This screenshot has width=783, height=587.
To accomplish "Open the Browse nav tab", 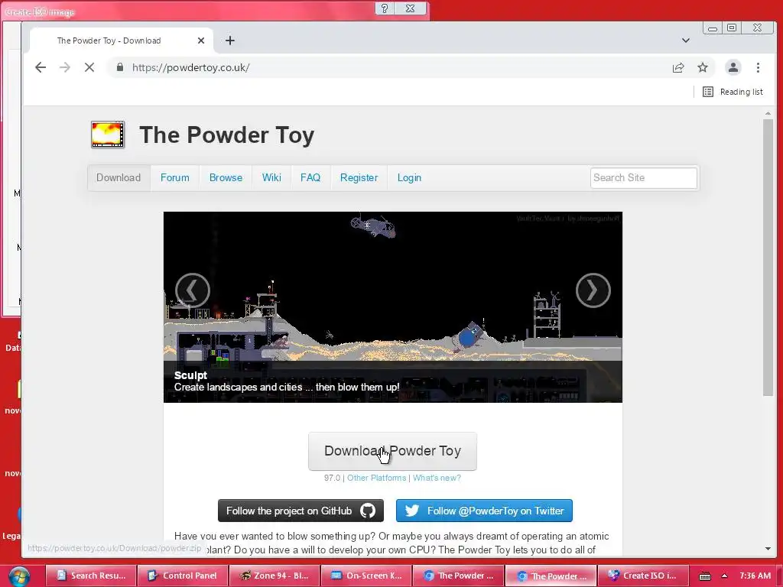I will pyautogui.click(x=226, y=177).
